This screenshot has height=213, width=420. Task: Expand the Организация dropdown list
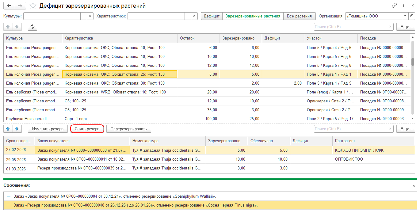point(405,16)
